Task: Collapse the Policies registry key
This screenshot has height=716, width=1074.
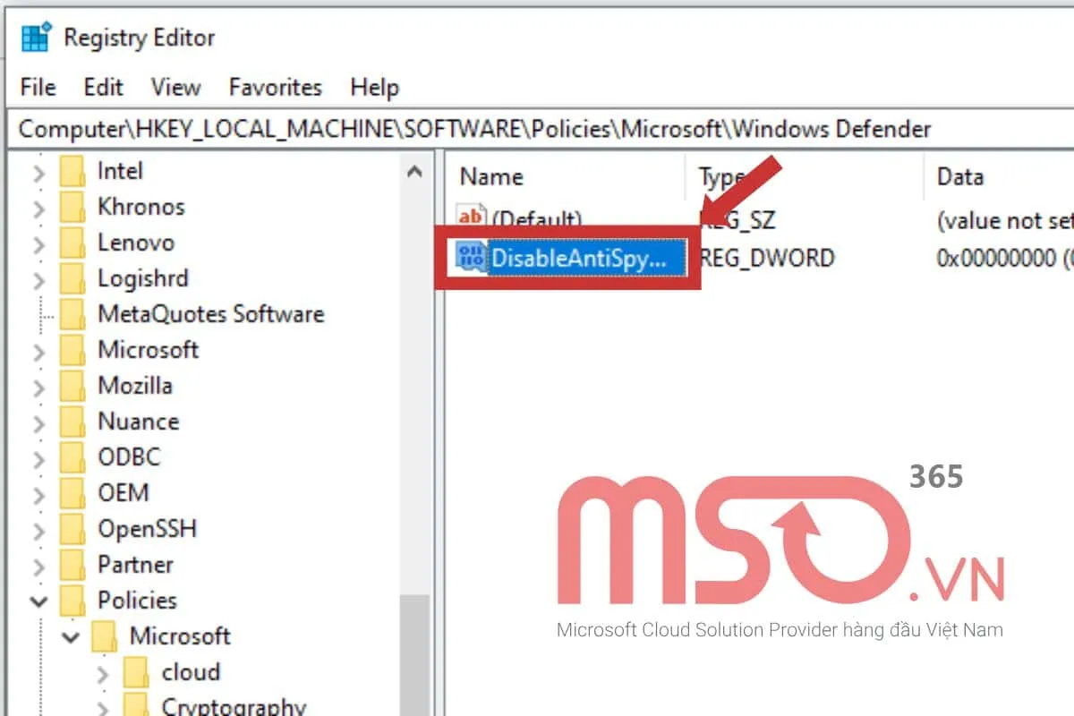Action: point(38,601)
